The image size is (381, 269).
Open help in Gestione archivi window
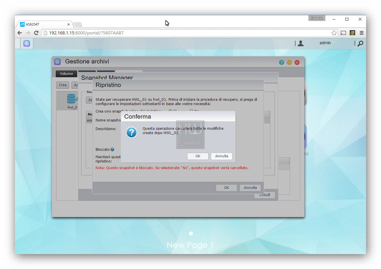coord(281,62)
